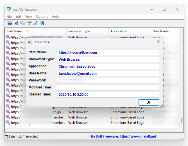188x146 pixels.
Task: Open the NirSoft Freeware website link
Action: tap(123, 136)
